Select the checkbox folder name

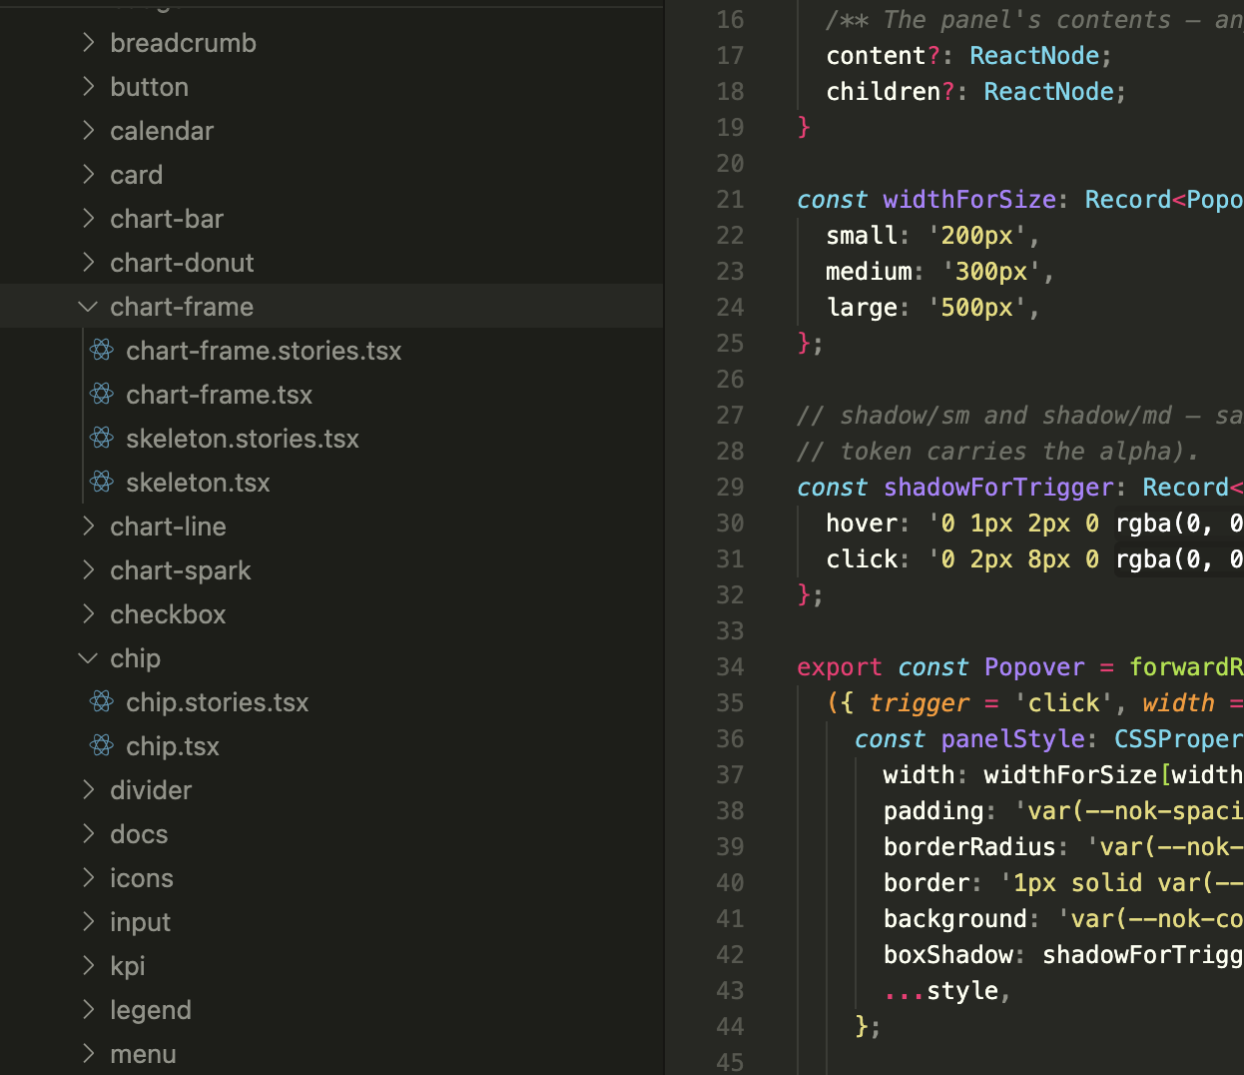(x=168, y=614)
